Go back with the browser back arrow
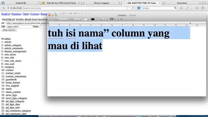 [4, 8]
